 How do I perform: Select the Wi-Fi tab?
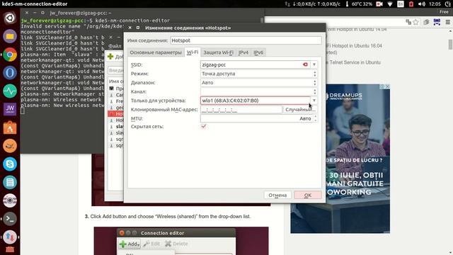[192, 52]
